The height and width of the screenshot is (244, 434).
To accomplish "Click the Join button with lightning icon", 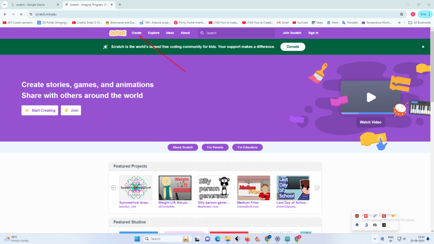I will click(71, 111).
